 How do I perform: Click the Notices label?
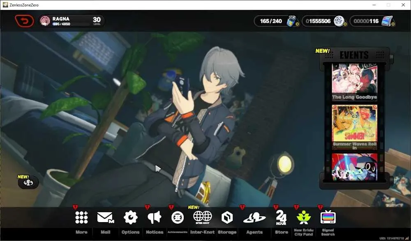point(155,232)
